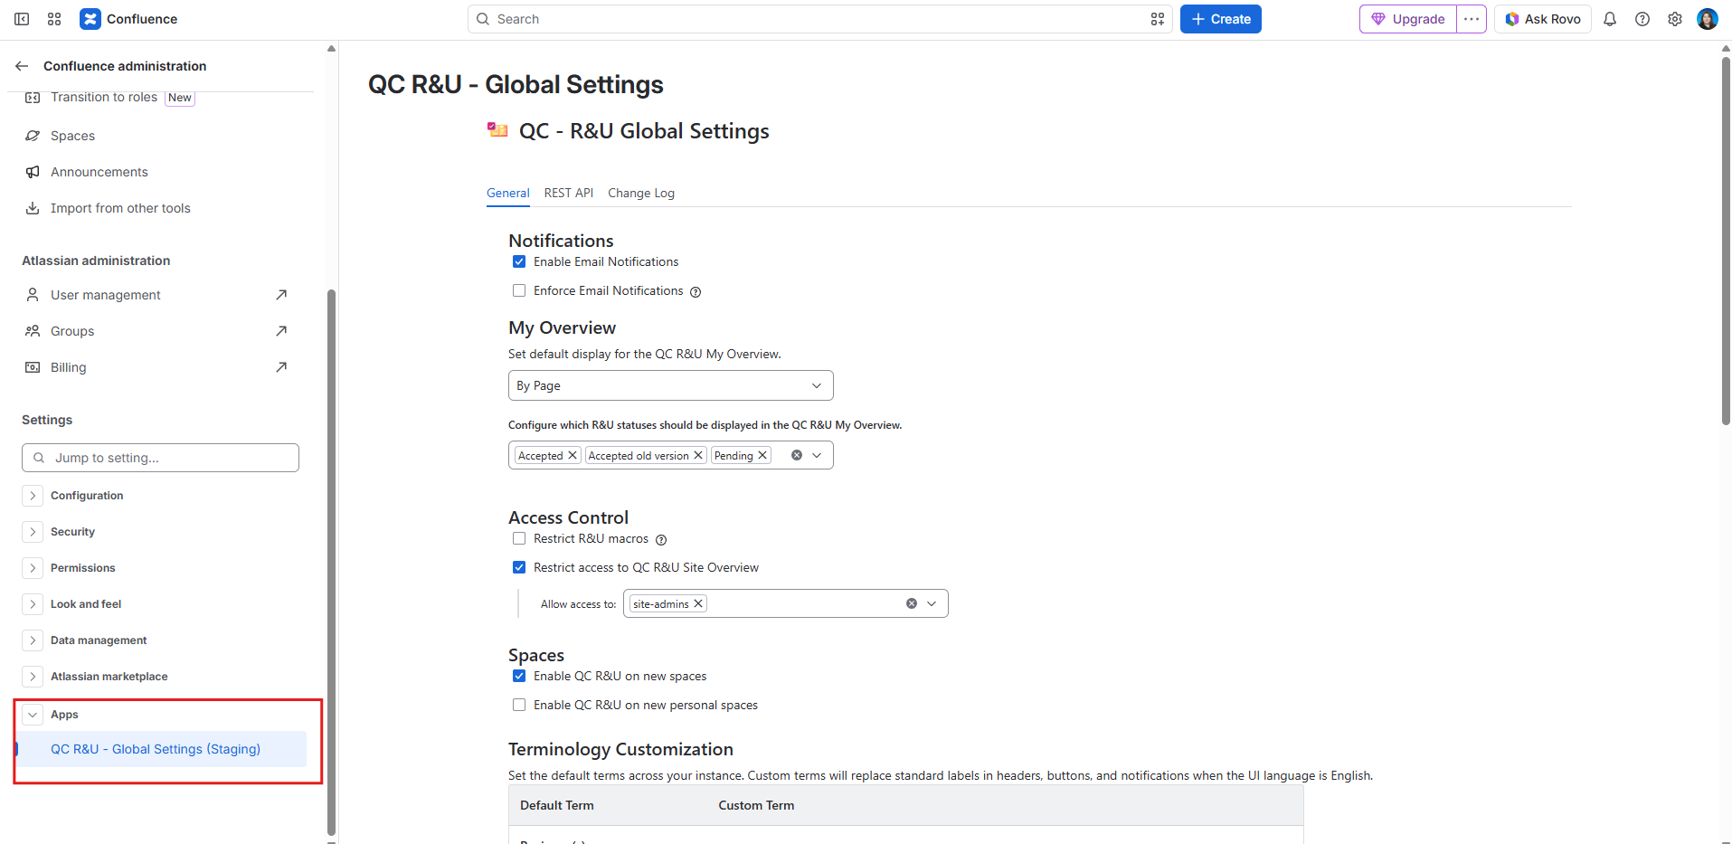1732x844 pixels.
Task: Click the Jump to setting input
Action: [160, 458]
